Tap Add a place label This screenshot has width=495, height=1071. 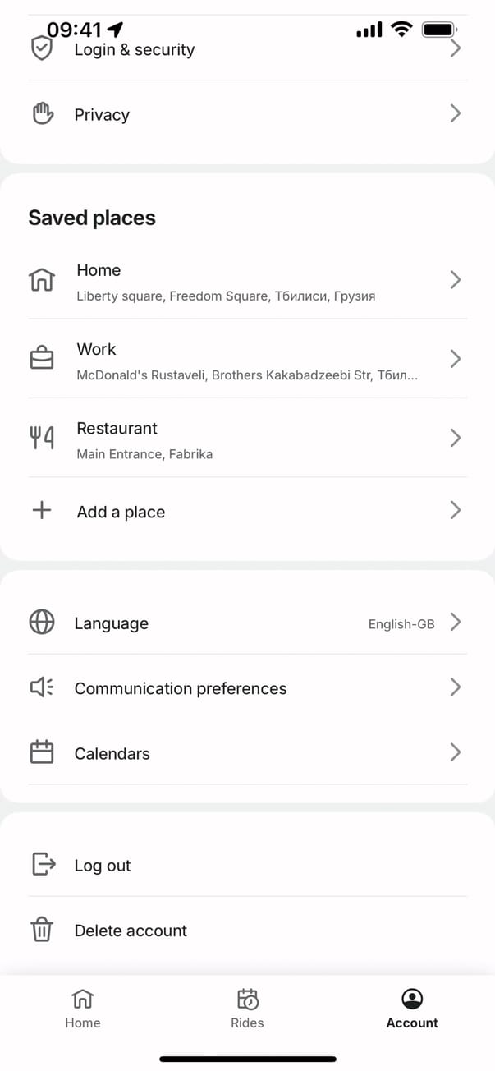tap(121, 512)
